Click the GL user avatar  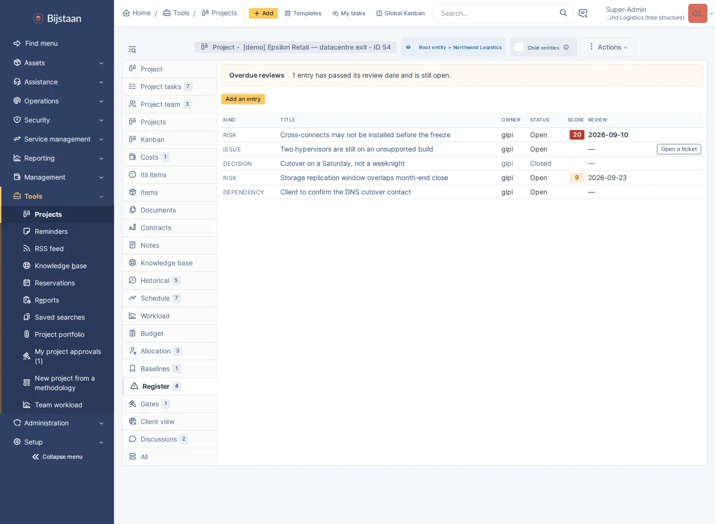pos(697,13)
